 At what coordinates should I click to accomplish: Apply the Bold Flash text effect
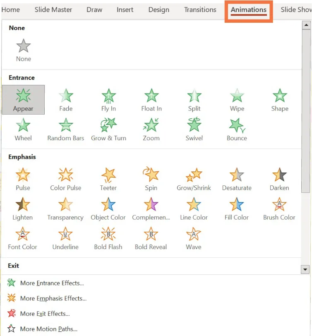(108, 238)
